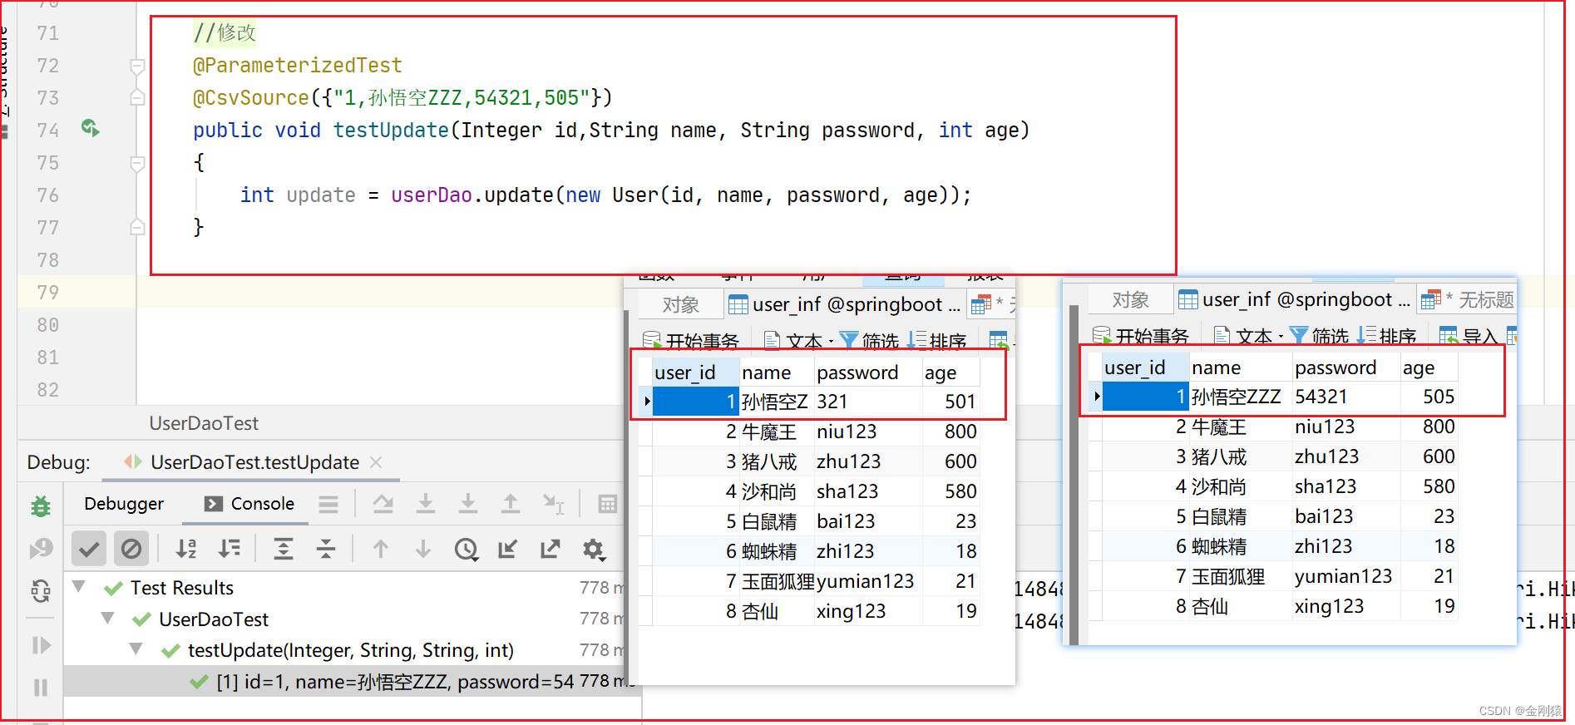Open test history clock dropdown
Viewport: 1575px width, 725px height.
point(467,549)
